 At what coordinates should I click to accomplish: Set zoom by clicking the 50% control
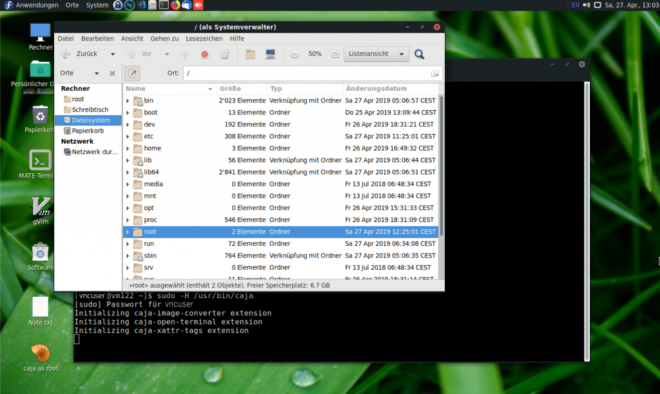pyautogui.click(x=315, y=54)
